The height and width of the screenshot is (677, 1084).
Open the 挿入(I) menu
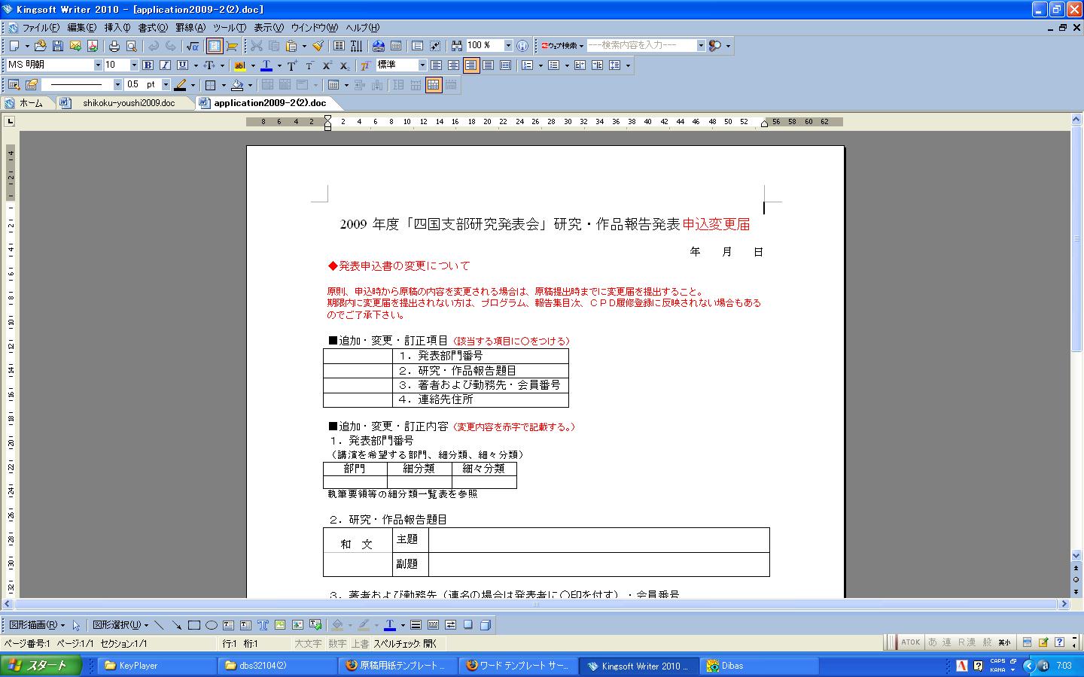[x=117, y=28]
